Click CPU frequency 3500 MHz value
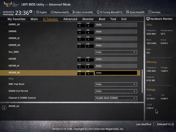The height and width of the screenshot is (132, 176). [x=151, y=34]
